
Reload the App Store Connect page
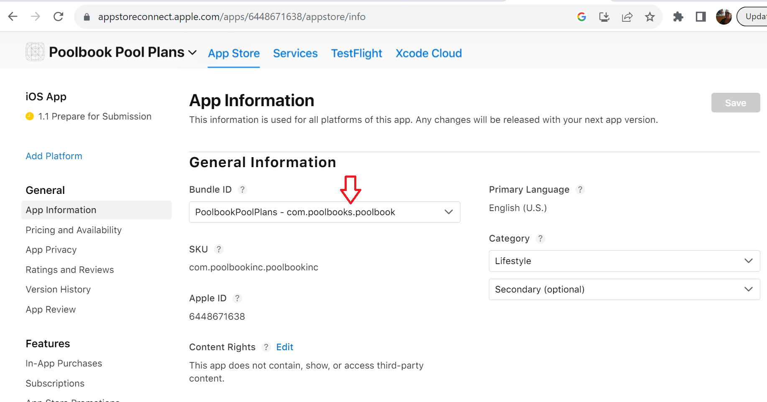(58, 17)
